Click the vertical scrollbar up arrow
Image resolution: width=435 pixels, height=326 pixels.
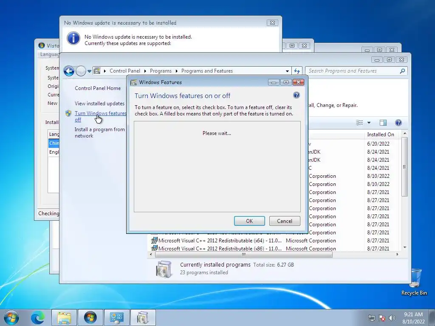[405, 134]
